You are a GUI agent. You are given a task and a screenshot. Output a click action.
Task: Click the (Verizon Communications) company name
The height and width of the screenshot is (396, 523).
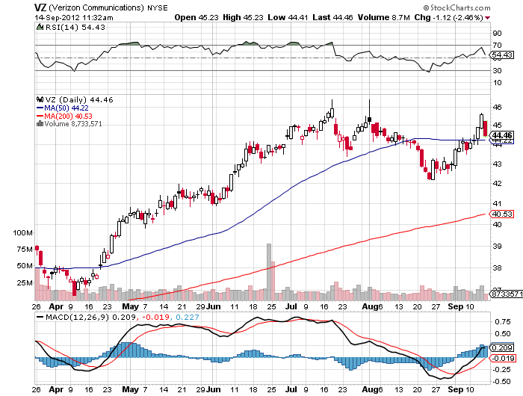(x=96, y=7)
